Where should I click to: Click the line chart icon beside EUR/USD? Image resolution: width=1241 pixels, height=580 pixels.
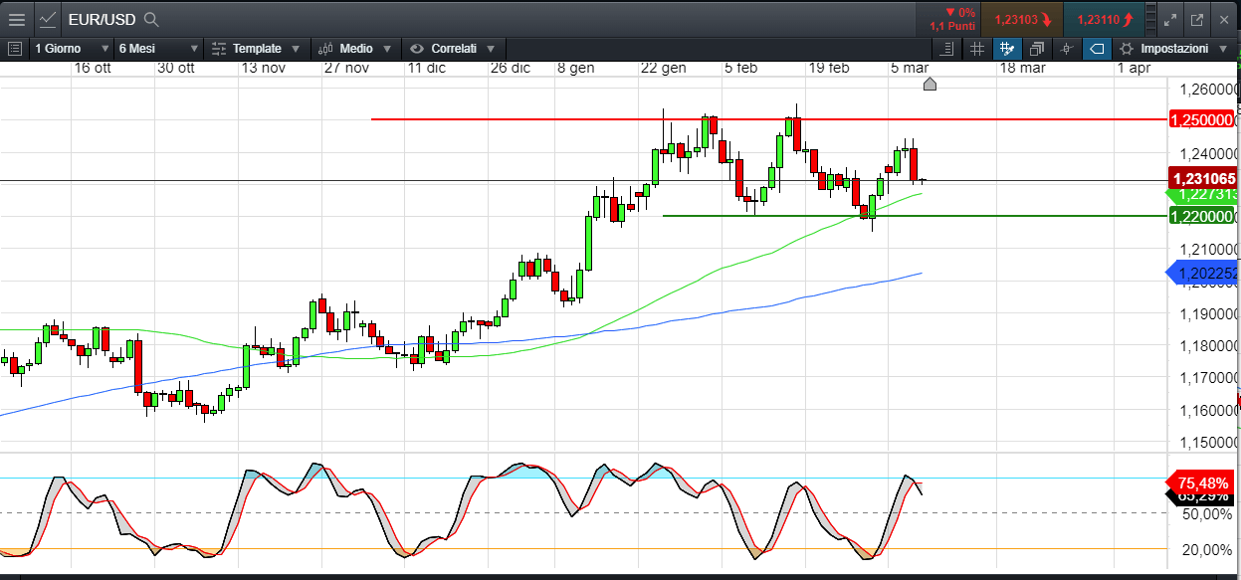48,19
